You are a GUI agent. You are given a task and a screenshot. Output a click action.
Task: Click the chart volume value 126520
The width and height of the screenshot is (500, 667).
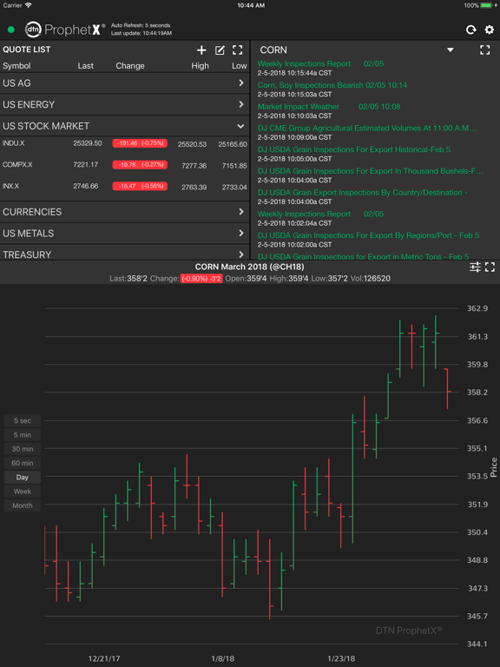point(378,279)
